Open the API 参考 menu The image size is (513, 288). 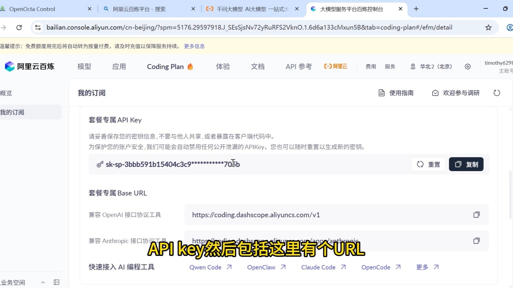[299, 67]
